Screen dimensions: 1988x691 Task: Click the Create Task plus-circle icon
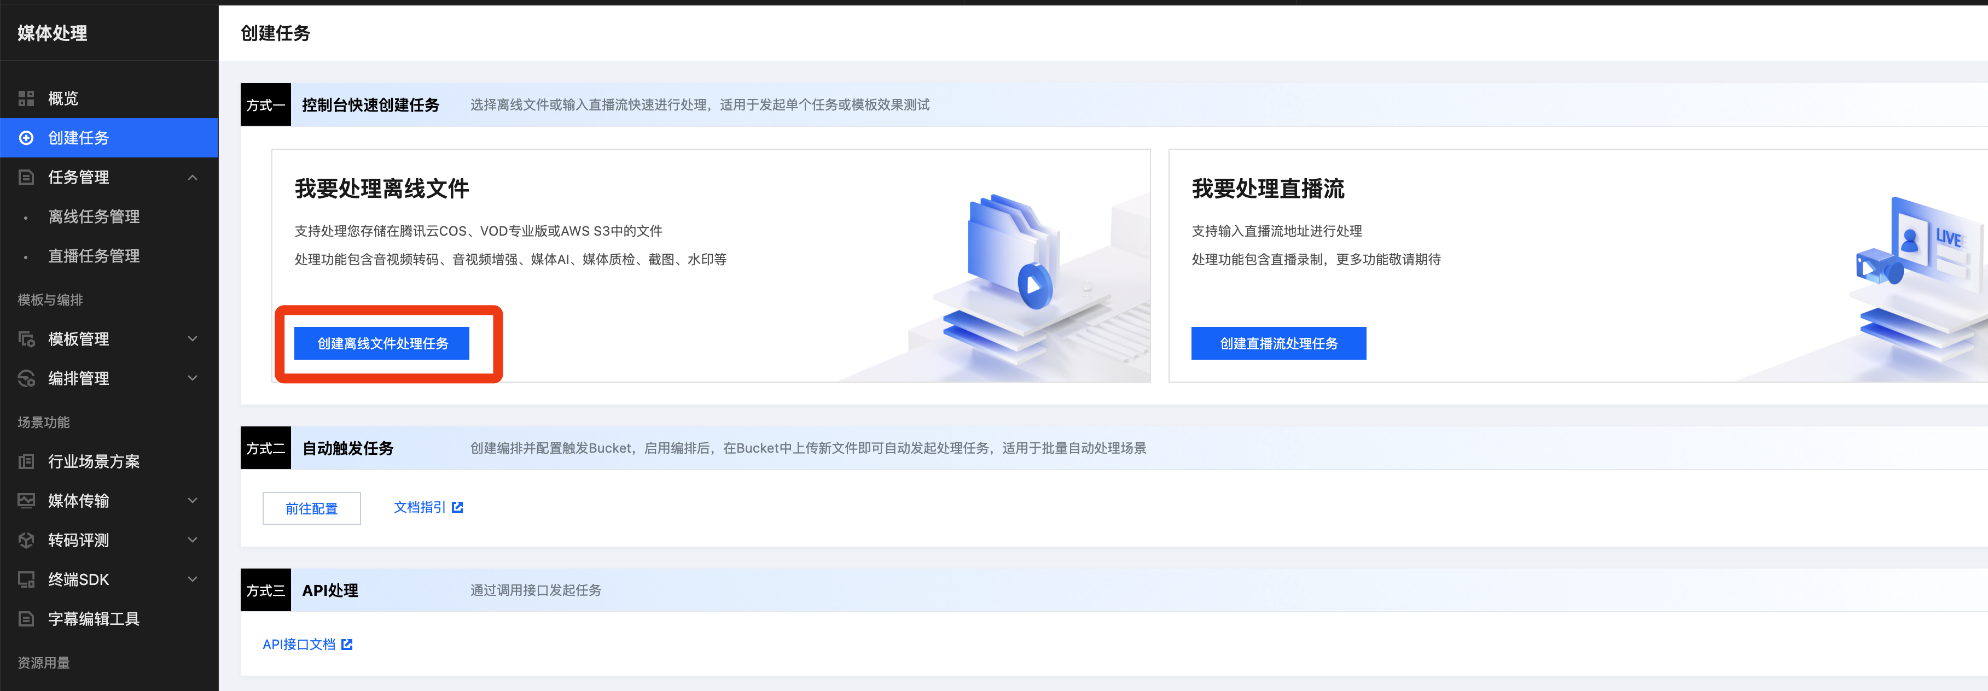click(26, 137)
